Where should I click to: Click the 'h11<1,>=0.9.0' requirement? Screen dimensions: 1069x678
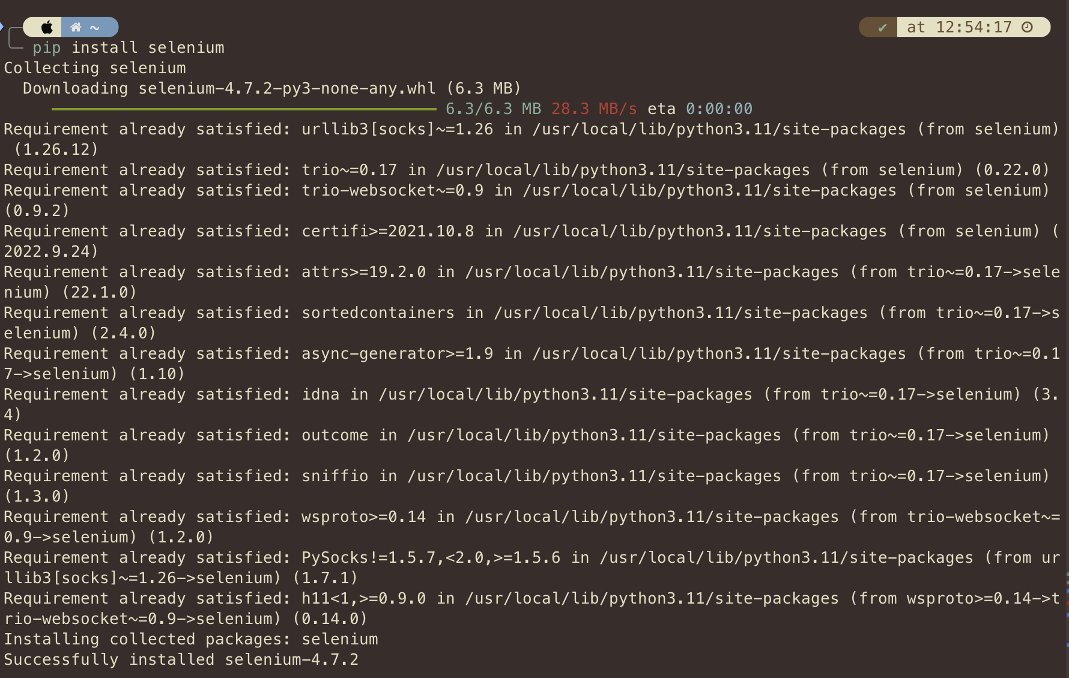[363, 598]
